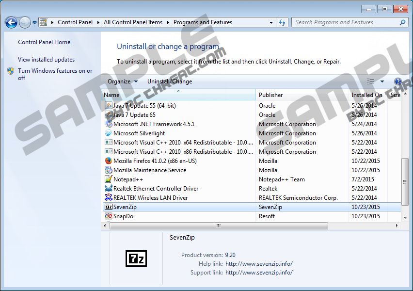This screenshot has height=291, width=413.
Task: Select Visual C++ 2010 x64 Redistributable icon
Action: coord(108,142)
